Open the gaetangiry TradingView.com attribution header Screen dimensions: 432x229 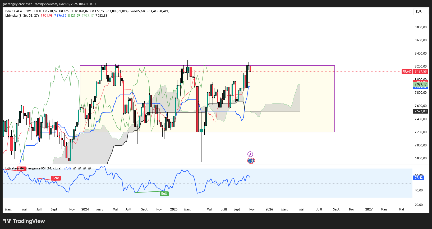click(x=49, y=4)
